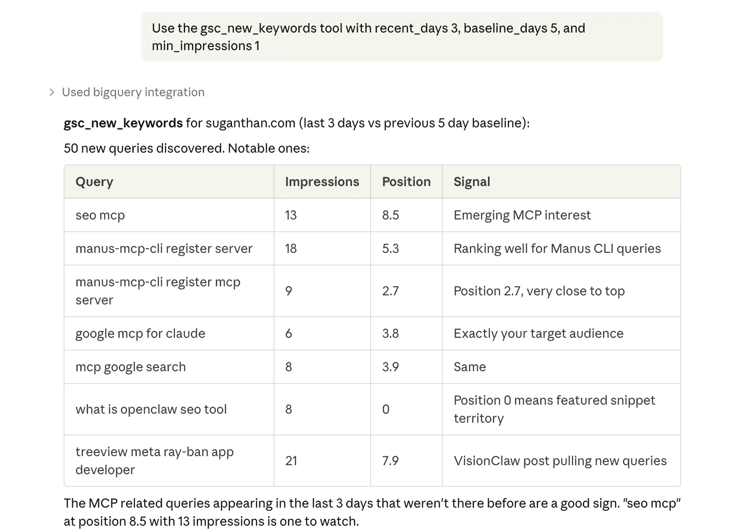Click the "Emerging MCP interest" signal cell
The image size is (743, 532).
tap(522, 215)
